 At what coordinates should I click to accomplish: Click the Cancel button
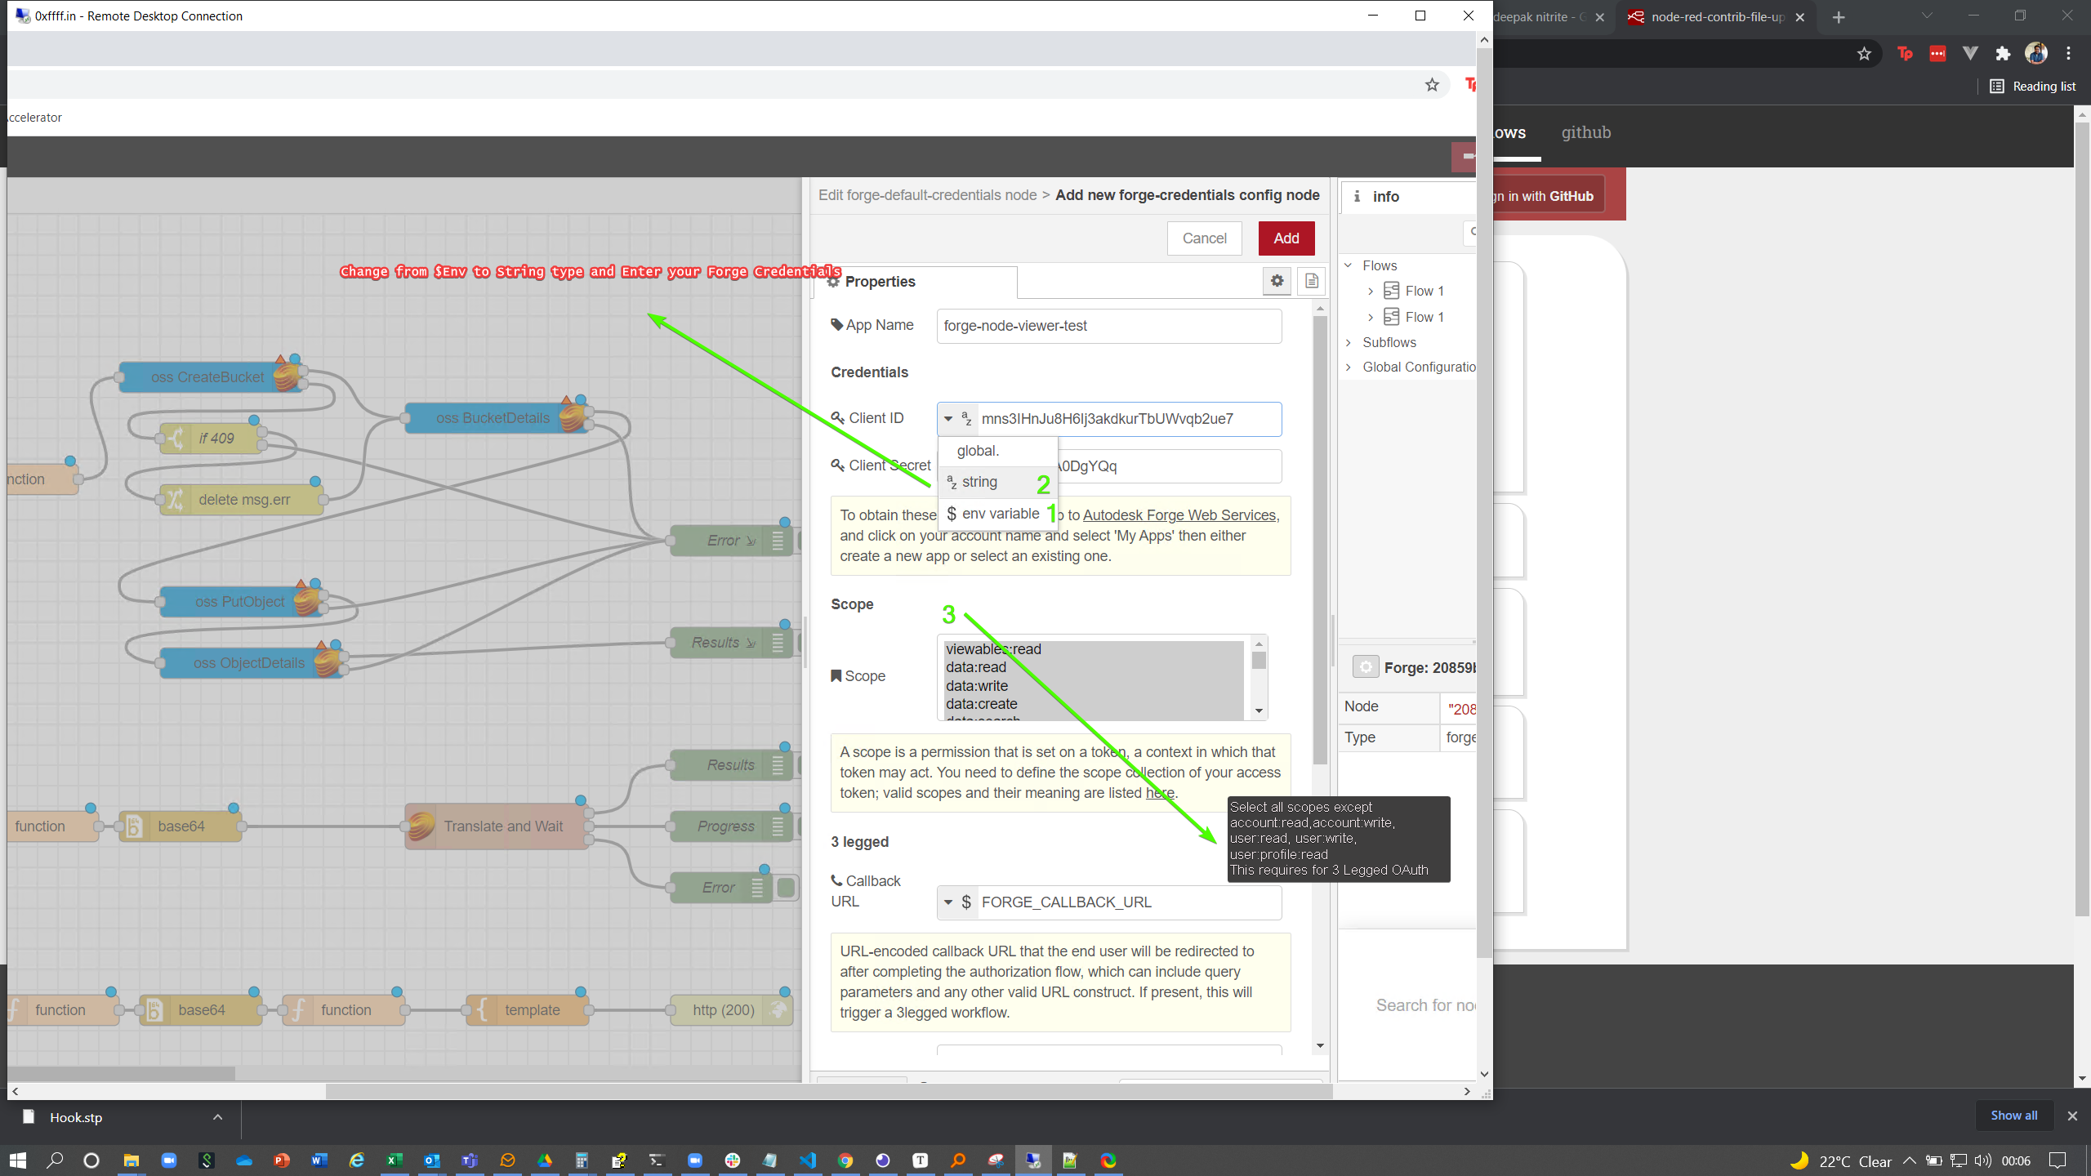1205,238
